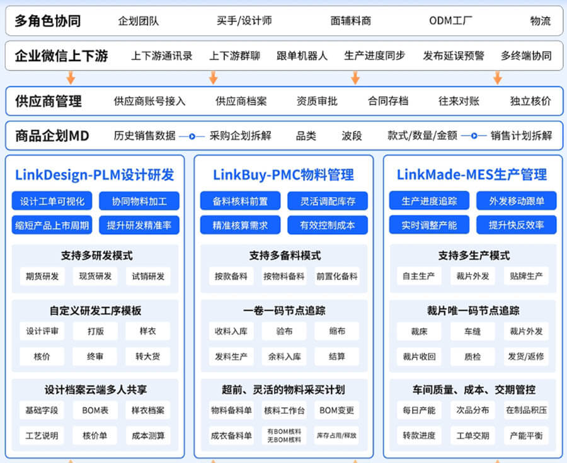Click 发货/返修 chip

(526, 357)
